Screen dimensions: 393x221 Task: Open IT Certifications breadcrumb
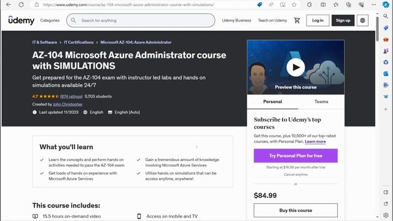point(79,42)
